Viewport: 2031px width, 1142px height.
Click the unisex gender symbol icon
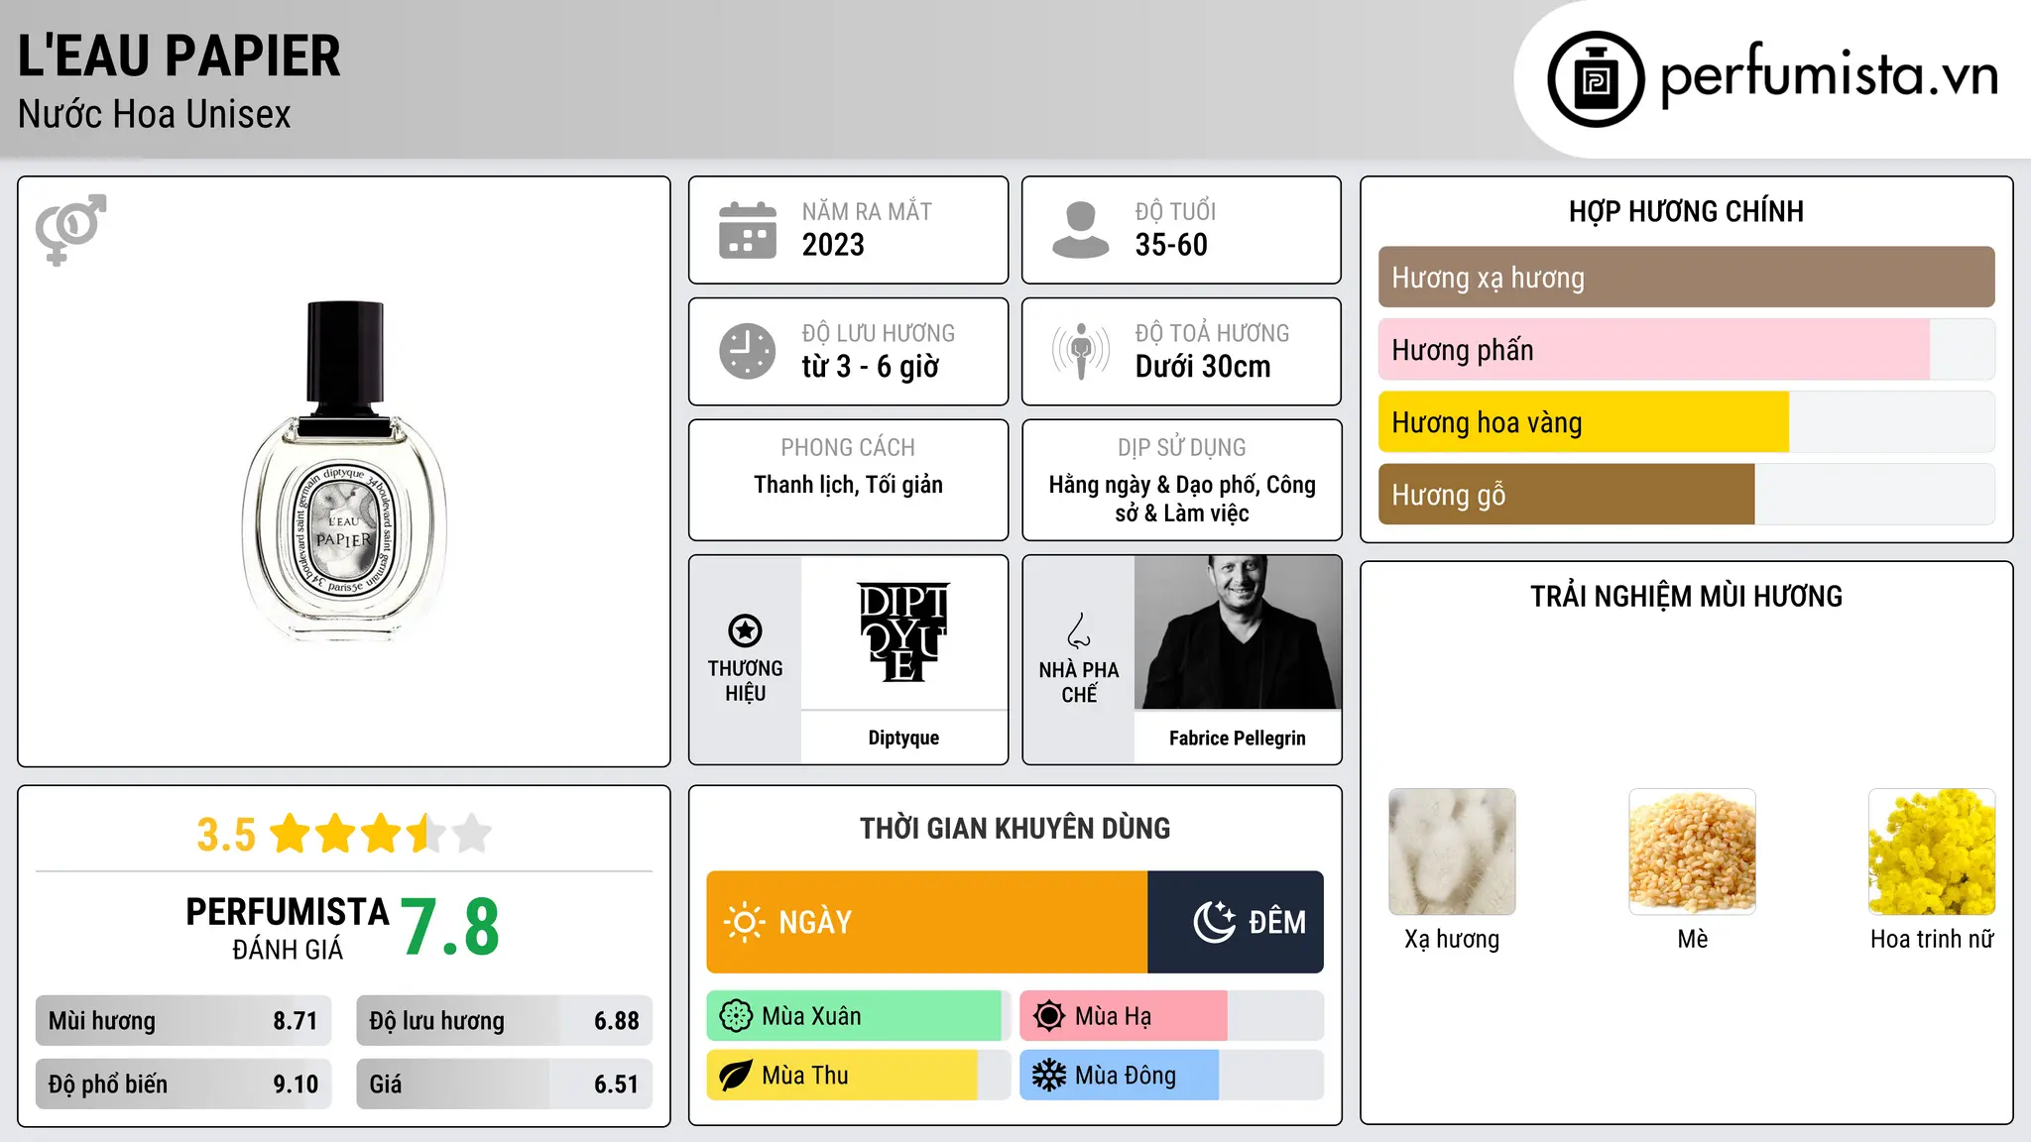70,229
